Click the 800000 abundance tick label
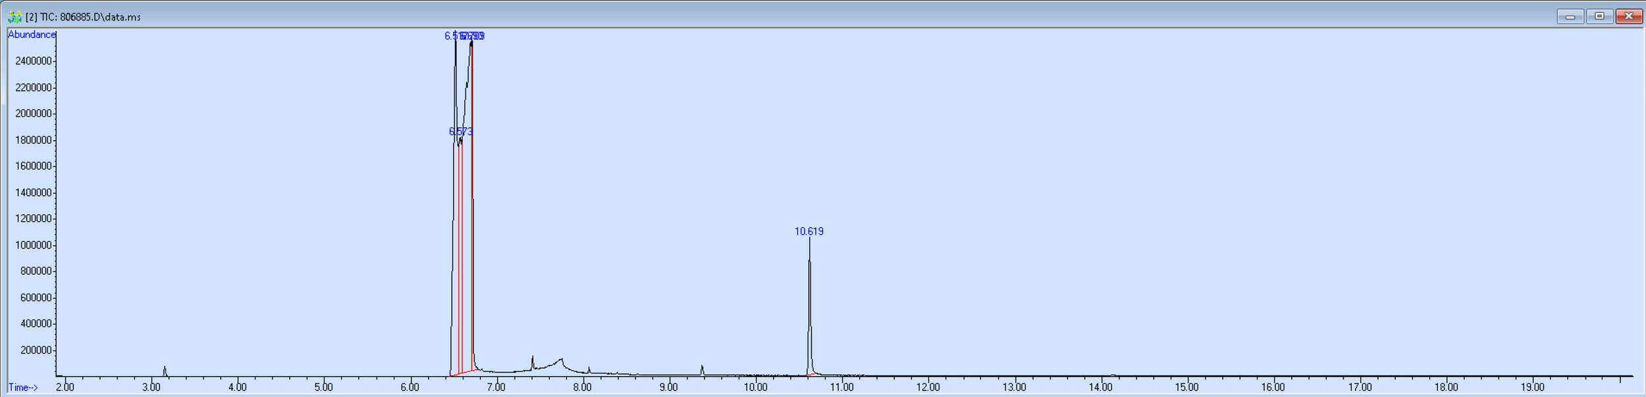This screenshot has height=397, width=1646. click(36, 271)
